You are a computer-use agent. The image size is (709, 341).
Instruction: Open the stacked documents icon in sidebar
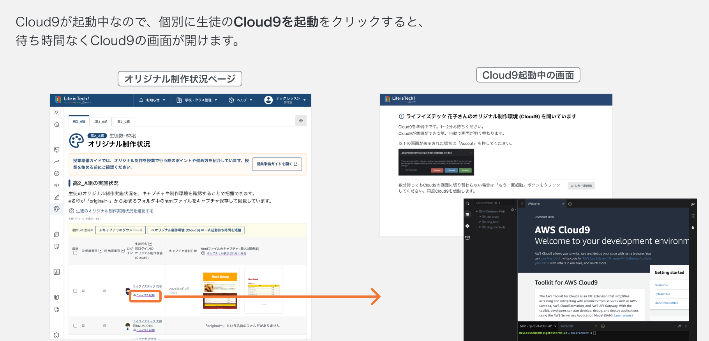(x=56, y=234)
